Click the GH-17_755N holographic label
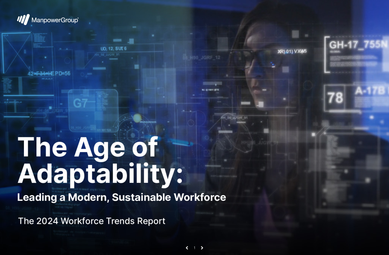 [358, 45]
